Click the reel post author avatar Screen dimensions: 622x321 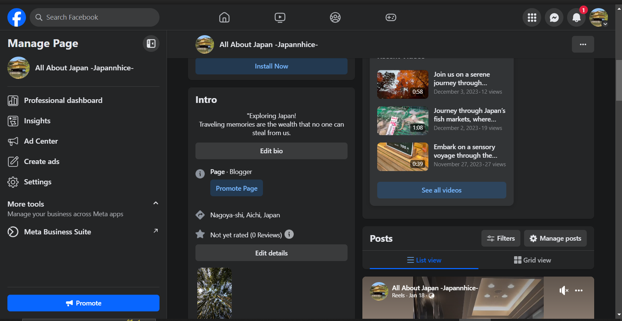379,291
